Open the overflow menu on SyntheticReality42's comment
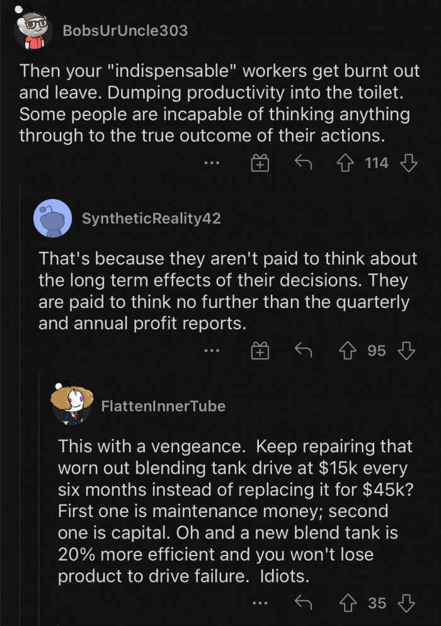This screenshot has height=626, width=441. [211, 351]
